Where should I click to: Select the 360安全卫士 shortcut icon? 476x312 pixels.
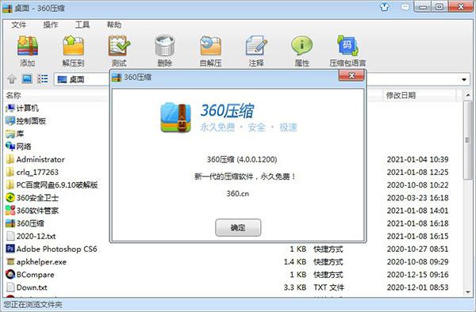click(10, 197)
